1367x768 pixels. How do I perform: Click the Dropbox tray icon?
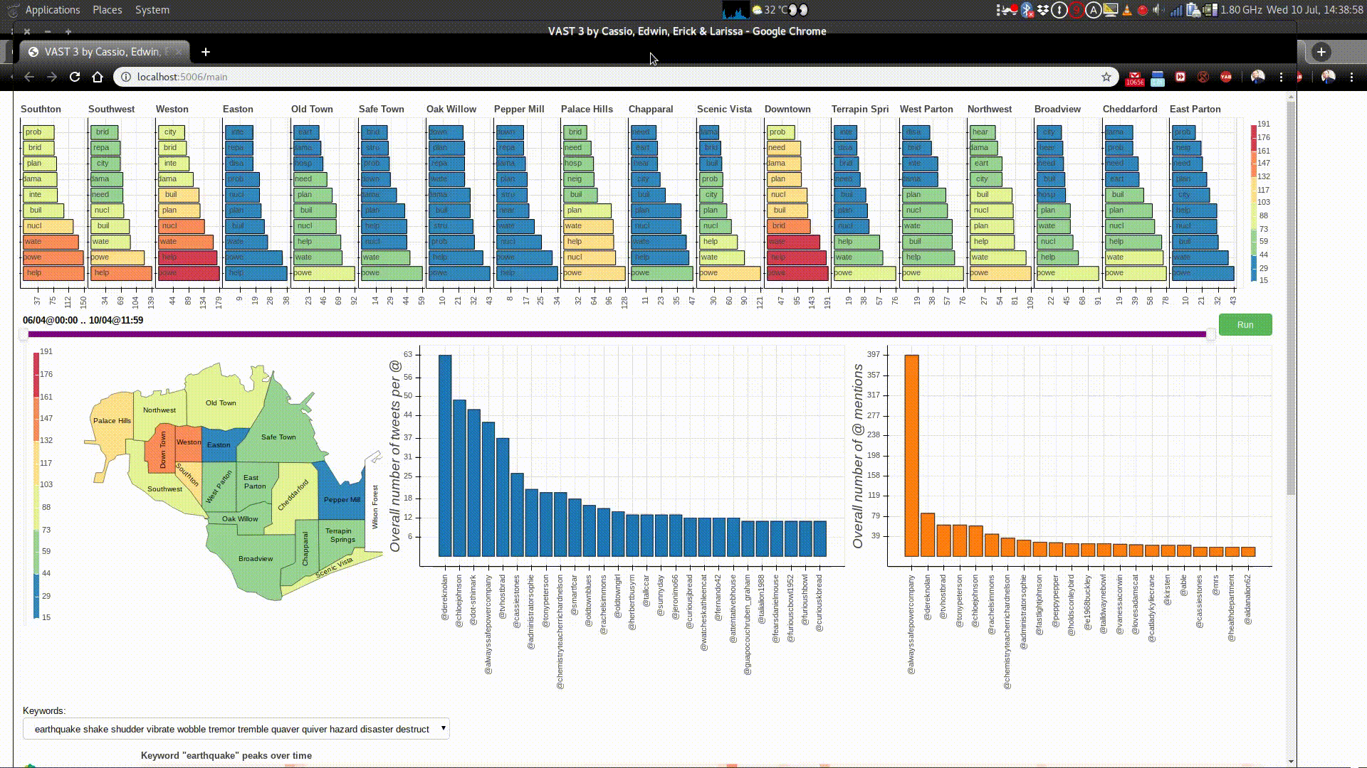1043,10
